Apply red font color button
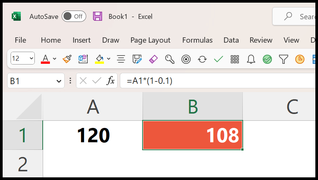This screenshot has height=180, width=318. coord(45,59)
